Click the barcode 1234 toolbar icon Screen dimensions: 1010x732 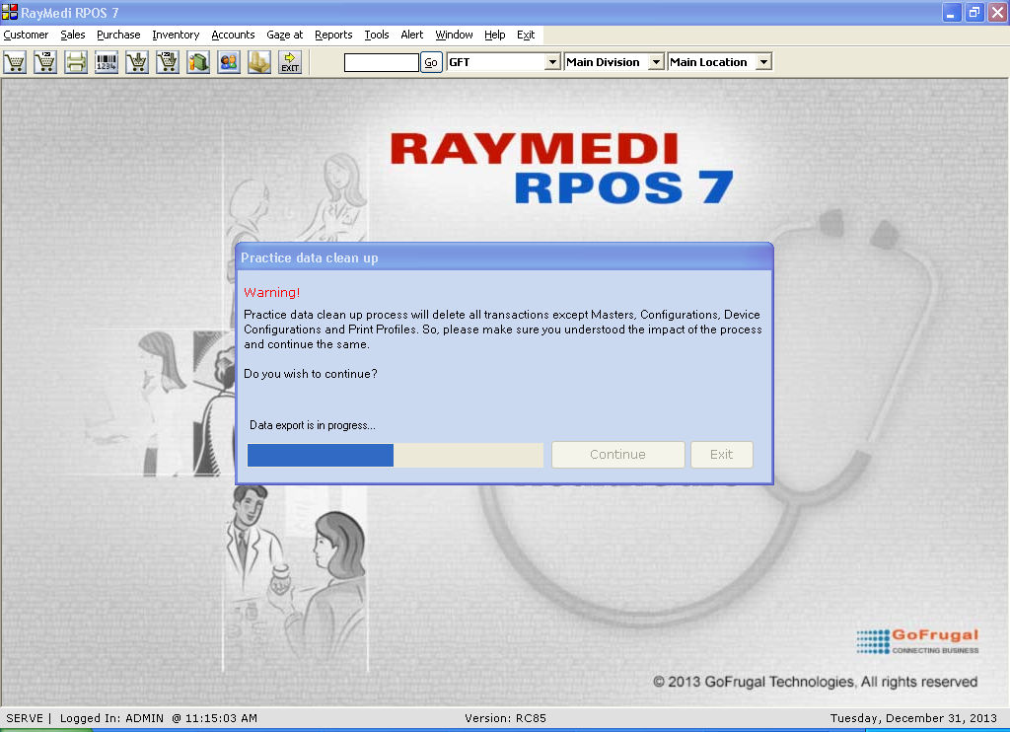[107, 62]
